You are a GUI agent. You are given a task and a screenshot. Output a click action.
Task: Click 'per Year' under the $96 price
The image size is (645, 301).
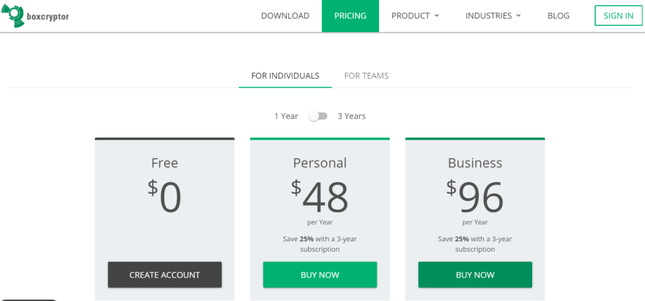[475, 222]
